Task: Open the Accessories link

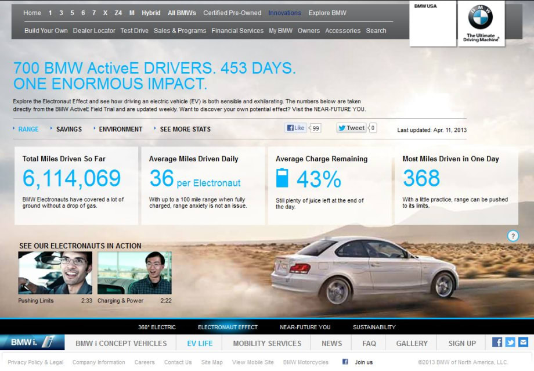Action: [x=342, y=31]
